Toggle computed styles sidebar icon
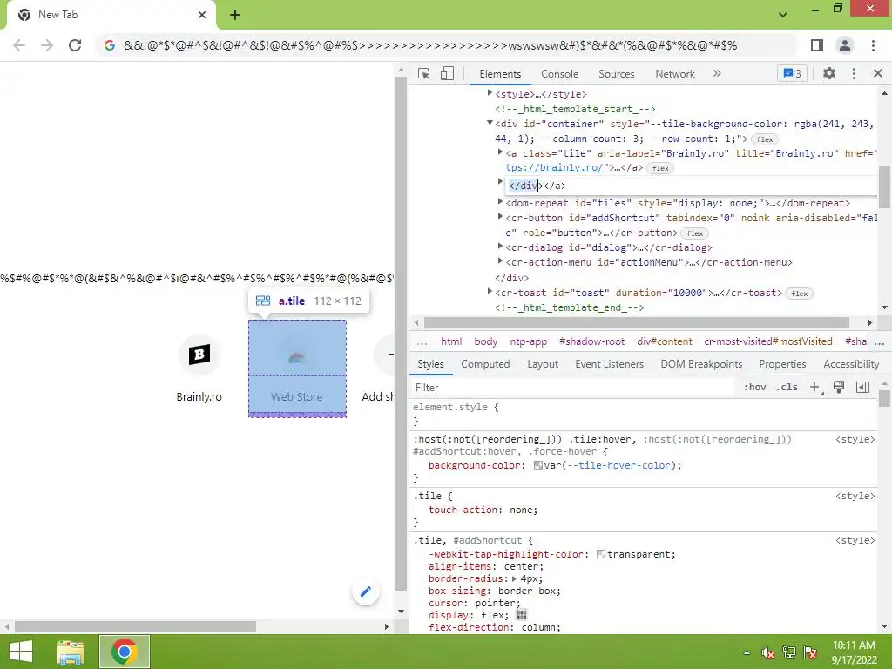Screen dimensions: 892x669 pyautogui.click(x=862, y=388)
